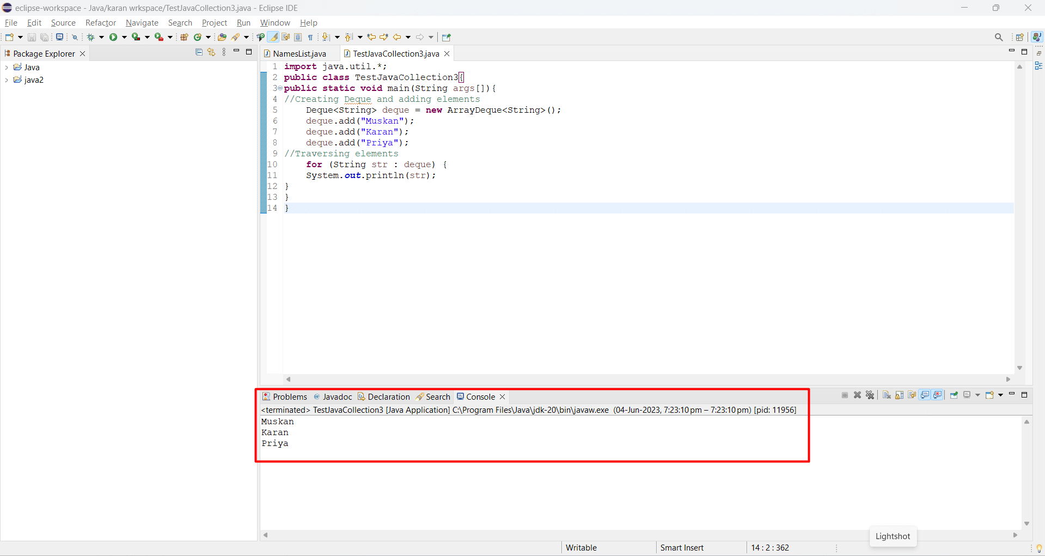The image size is (1045, 556).
Task: Open the File menu
Action: click(x=11, y=23)
